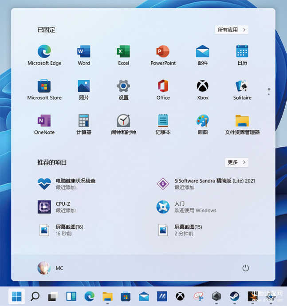Open the 邮件 (Mail) pinned app
The width and height of the screenshot is (287, 306).
click(203, 55)
